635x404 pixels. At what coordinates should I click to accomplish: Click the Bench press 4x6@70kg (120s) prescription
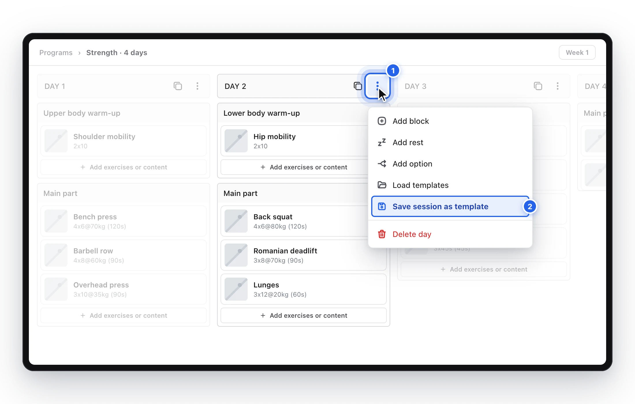(x=100, y=227)
